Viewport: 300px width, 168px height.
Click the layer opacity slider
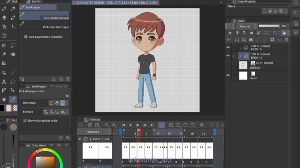[269, 26]
